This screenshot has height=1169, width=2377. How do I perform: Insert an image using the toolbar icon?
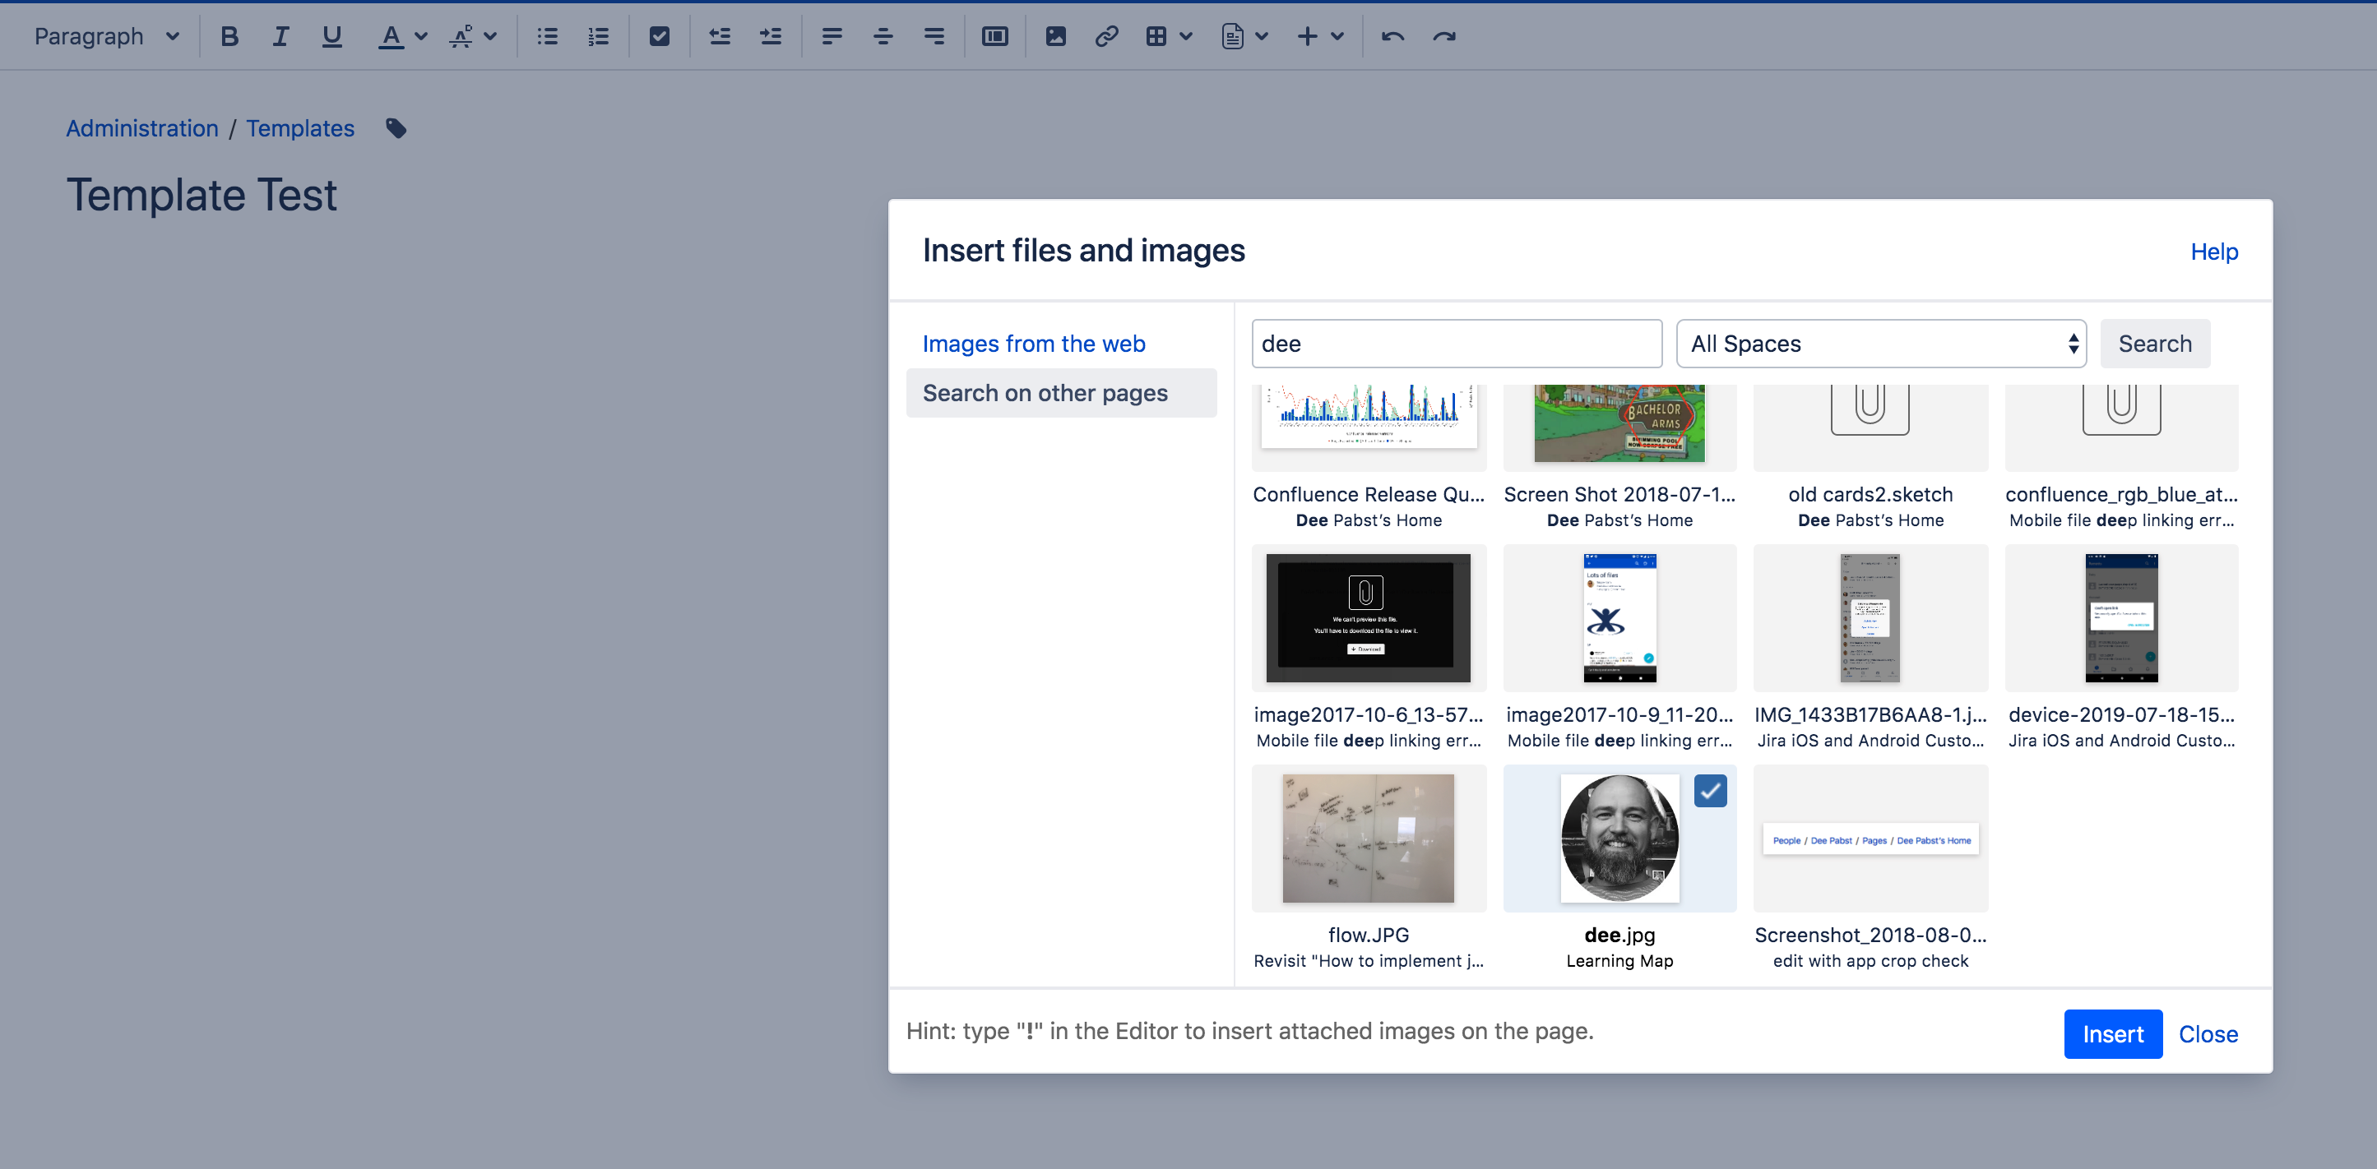(1054, 36)
